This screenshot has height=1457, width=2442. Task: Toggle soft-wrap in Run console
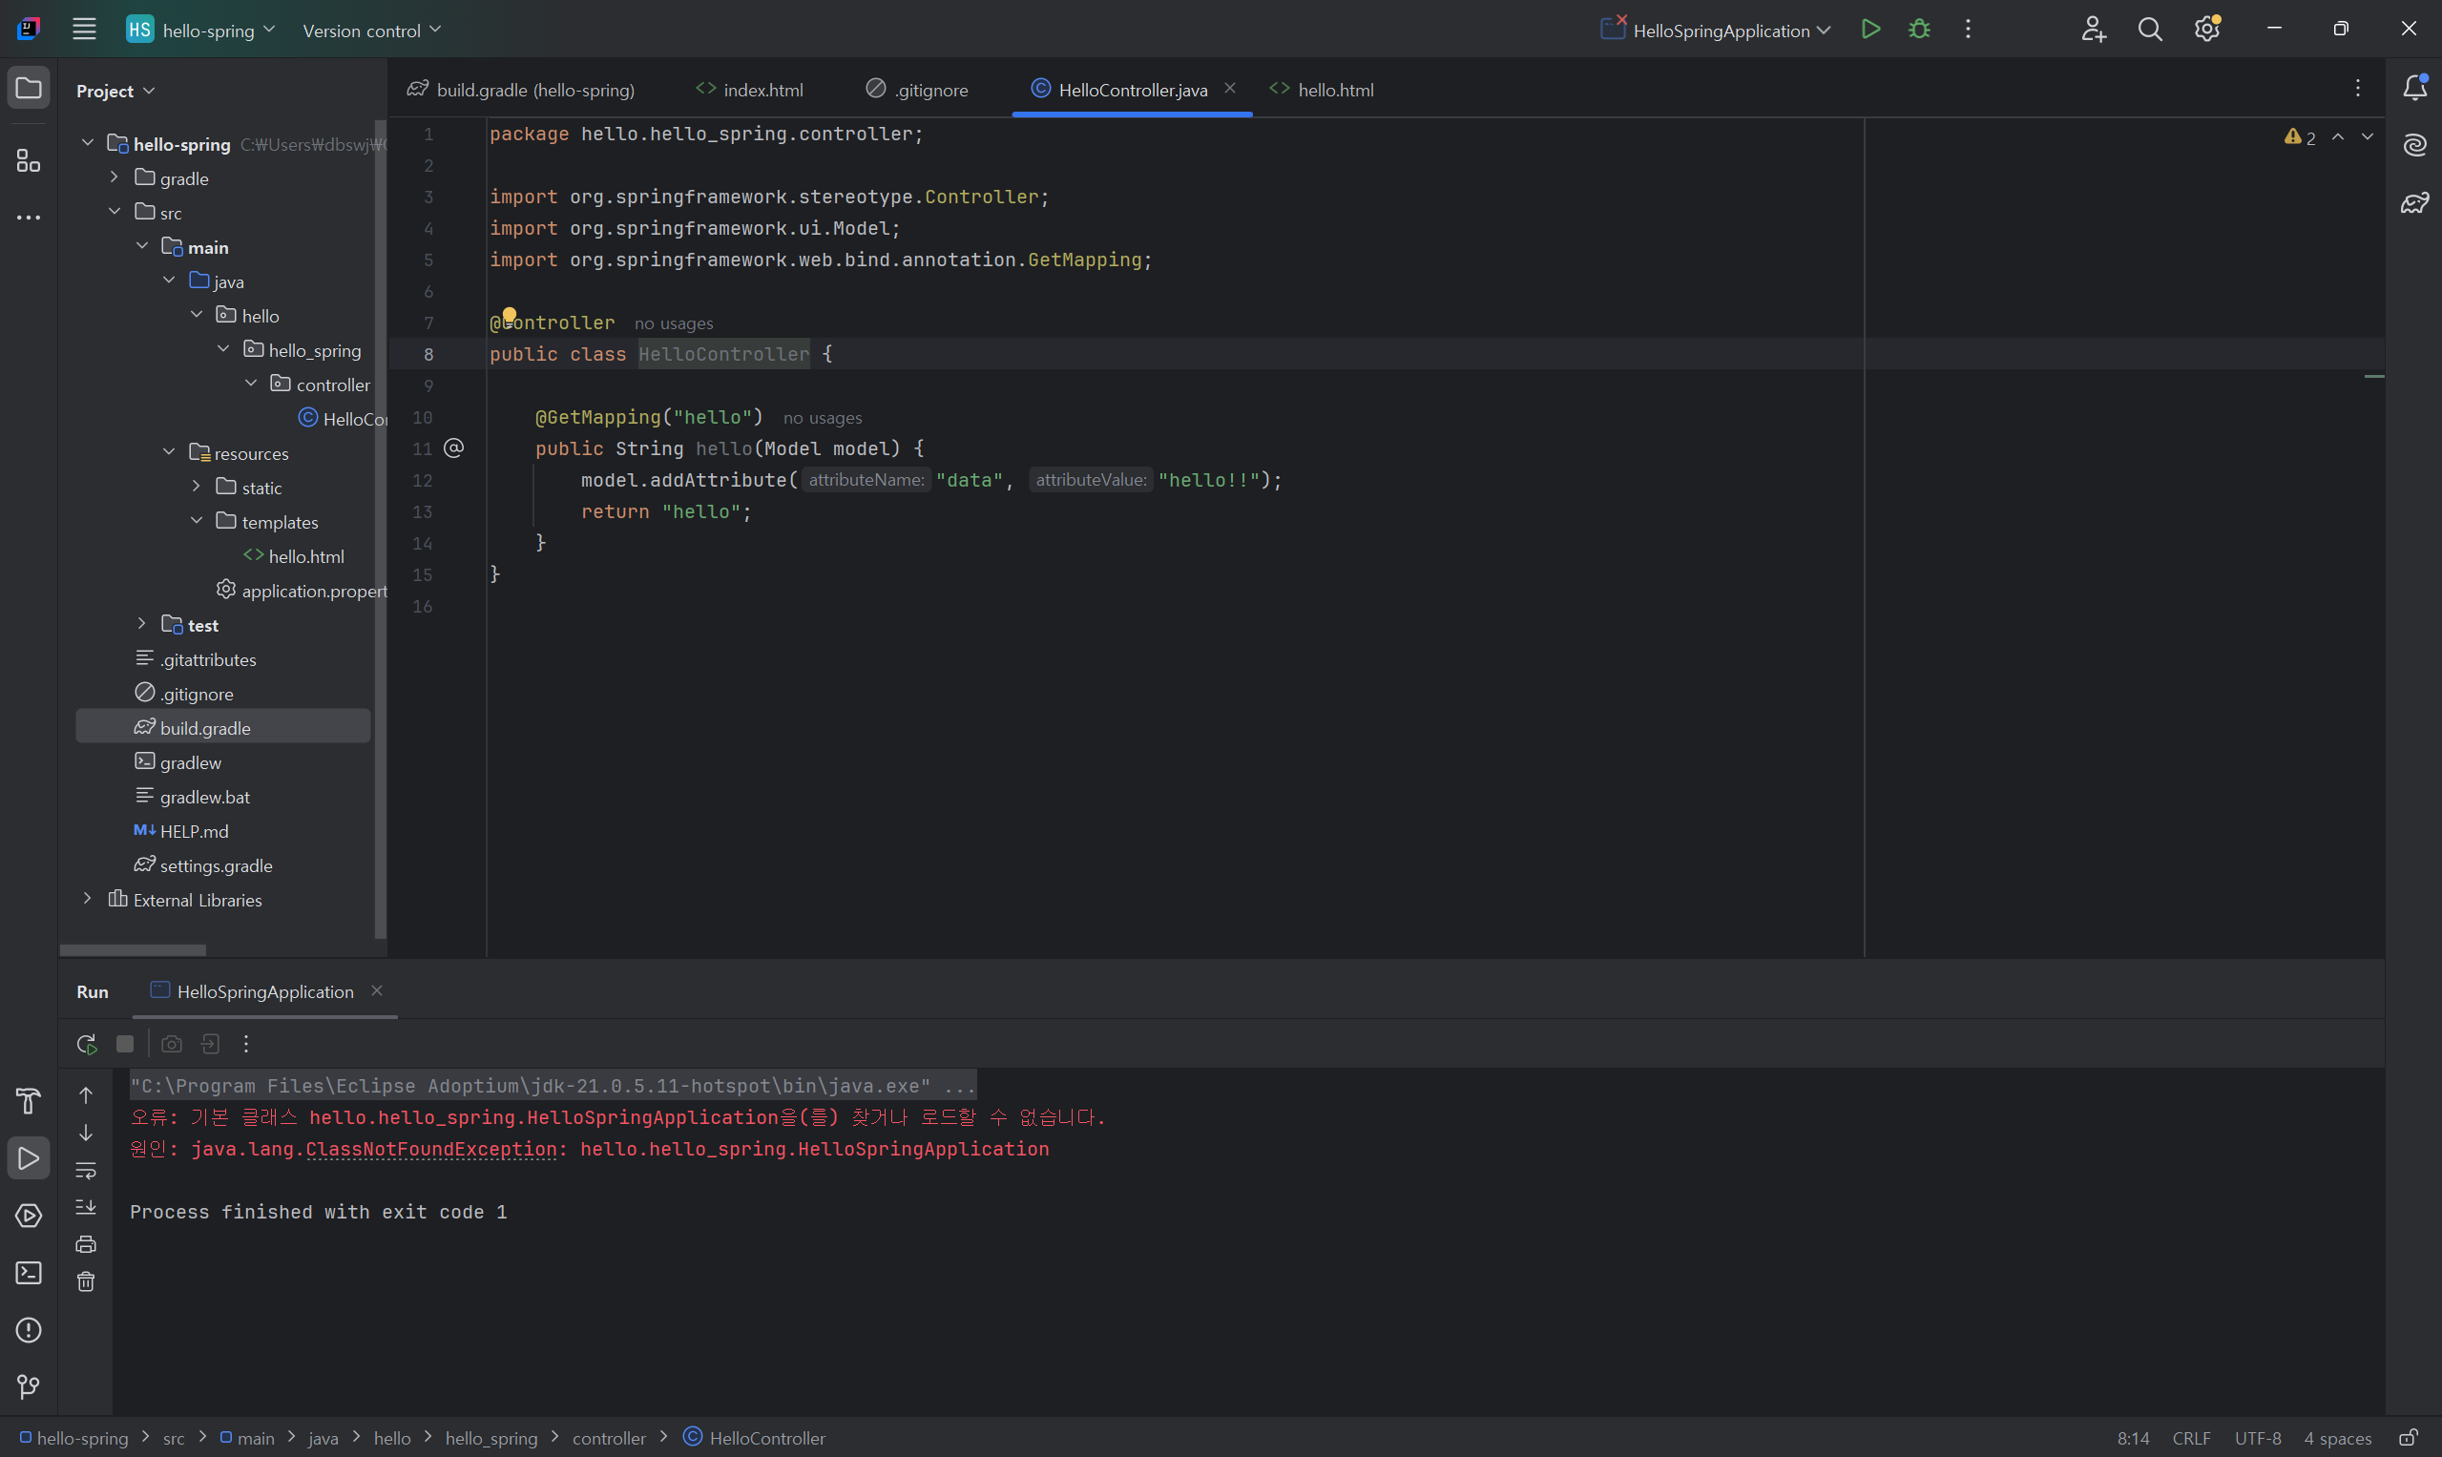86,1171
